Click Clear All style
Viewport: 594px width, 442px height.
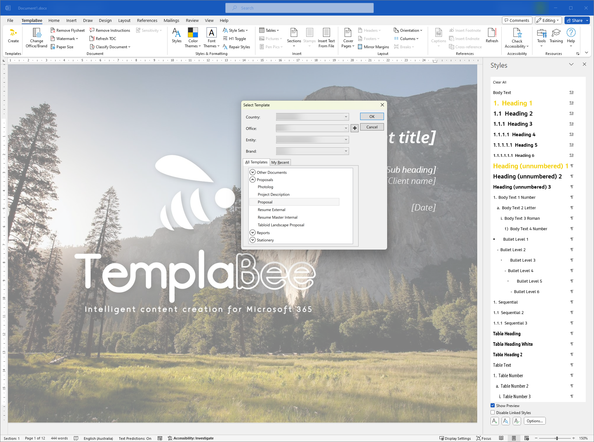[x=499, y=82]
